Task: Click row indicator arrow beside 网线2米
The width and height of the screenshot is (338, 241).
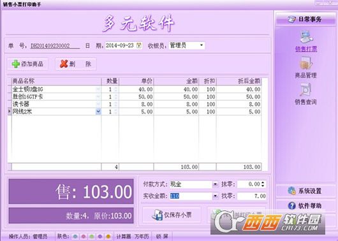Action: pos(10,112)
